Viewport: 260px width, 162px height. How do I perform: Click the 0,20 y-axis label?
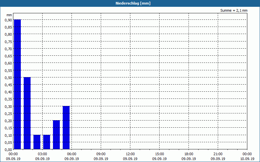click(x=8, y=121)
